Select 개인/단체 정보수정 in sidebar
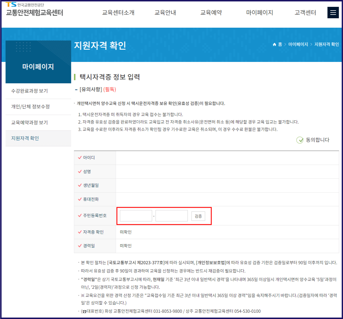The width and height of the screenshot is (343, 319). coord(38,107)
